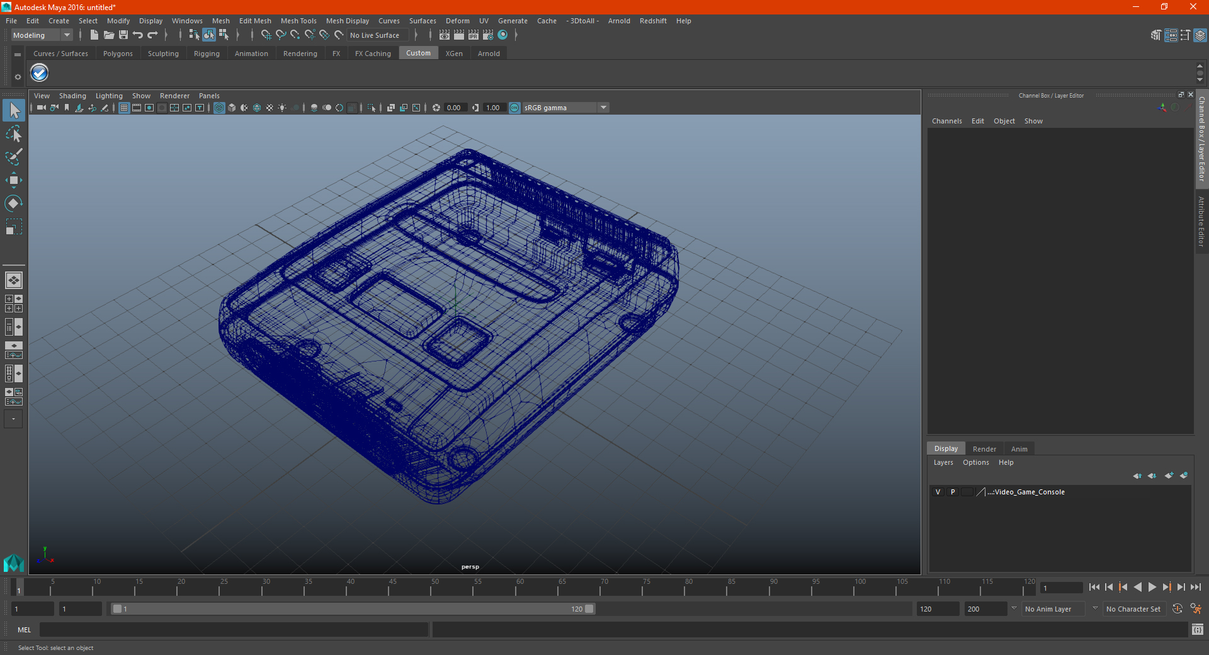Toggle use all lights bulb button

(282, 108)
